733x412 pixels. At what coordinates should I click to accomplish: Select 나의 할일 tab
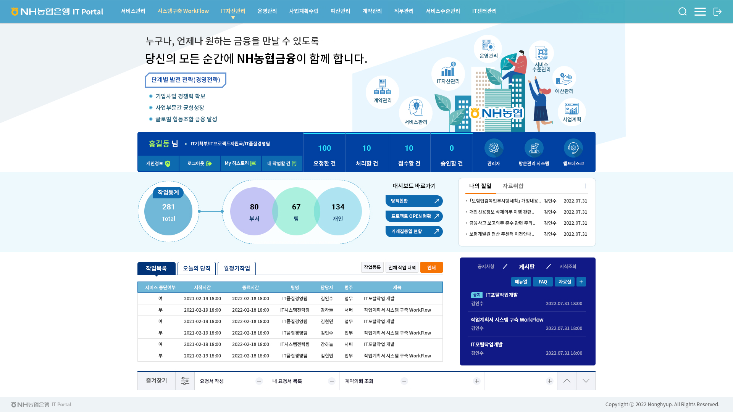click(x=480, y=186)
